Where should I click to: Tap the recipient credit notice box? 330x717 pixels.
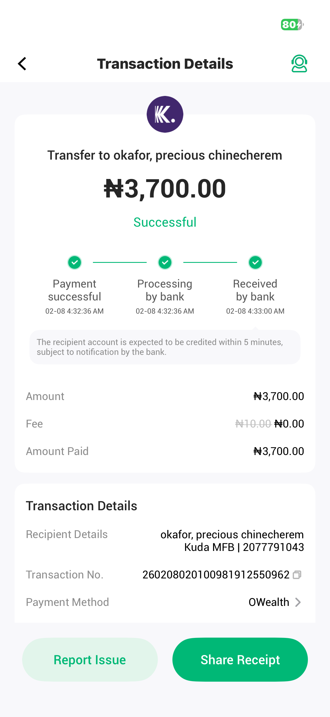[165, 347]
